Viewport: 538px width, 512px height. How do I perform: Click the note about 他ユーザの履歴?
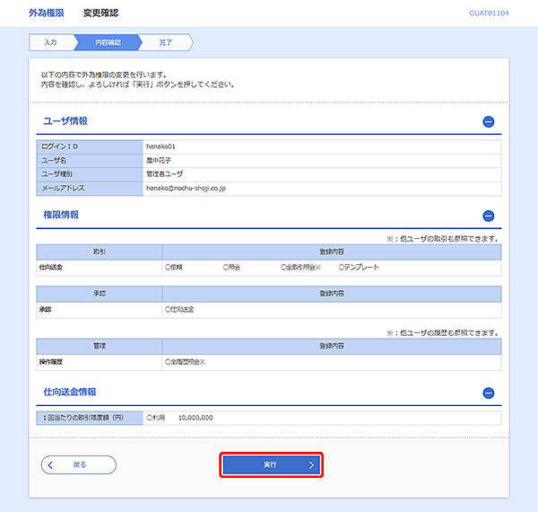443,333
